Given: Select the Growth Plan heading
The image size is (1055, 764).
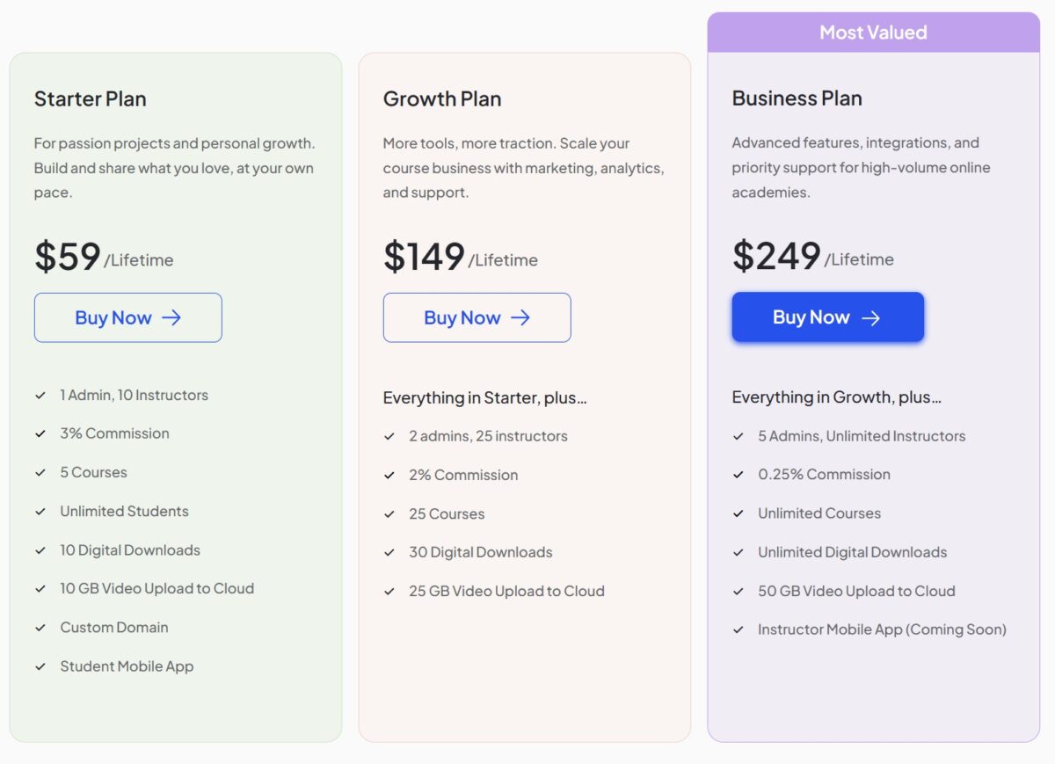Looking at the screenshot, I should [x=442, y=98].
